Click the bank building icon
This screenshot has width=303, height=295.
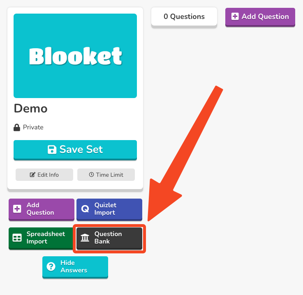point(85,238)
